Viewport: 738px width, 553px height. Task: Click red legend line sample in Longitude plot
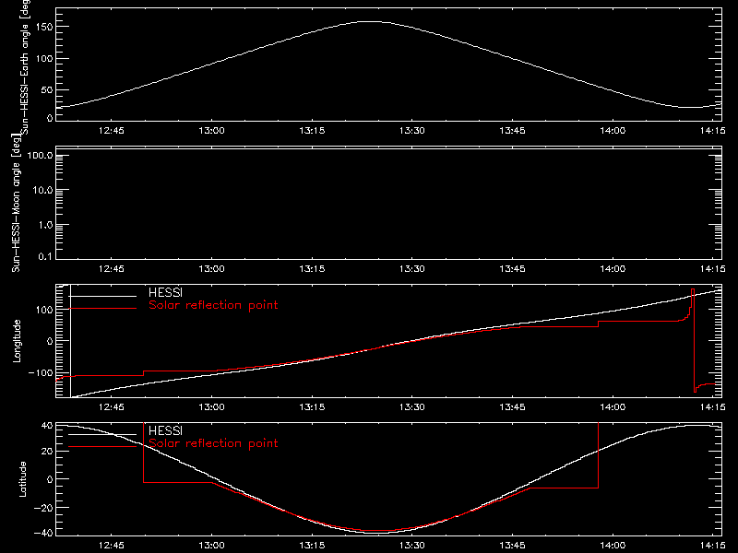[102, 309]
